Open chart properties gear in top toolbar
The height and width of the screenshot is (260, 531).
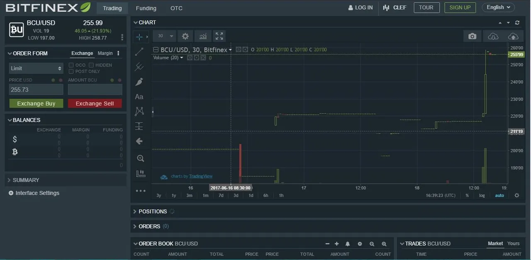point(185,36)
